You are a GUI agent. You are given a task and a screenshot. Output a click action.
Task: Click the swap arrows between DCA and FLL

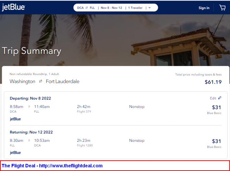[87, 8]
